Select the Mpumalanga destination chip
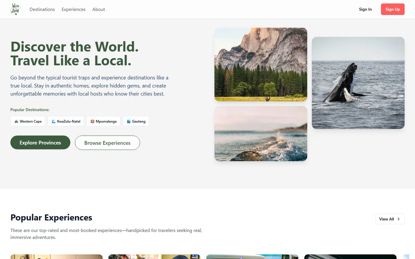The height and width of the screenshot is (259, 415). (103, 121)
